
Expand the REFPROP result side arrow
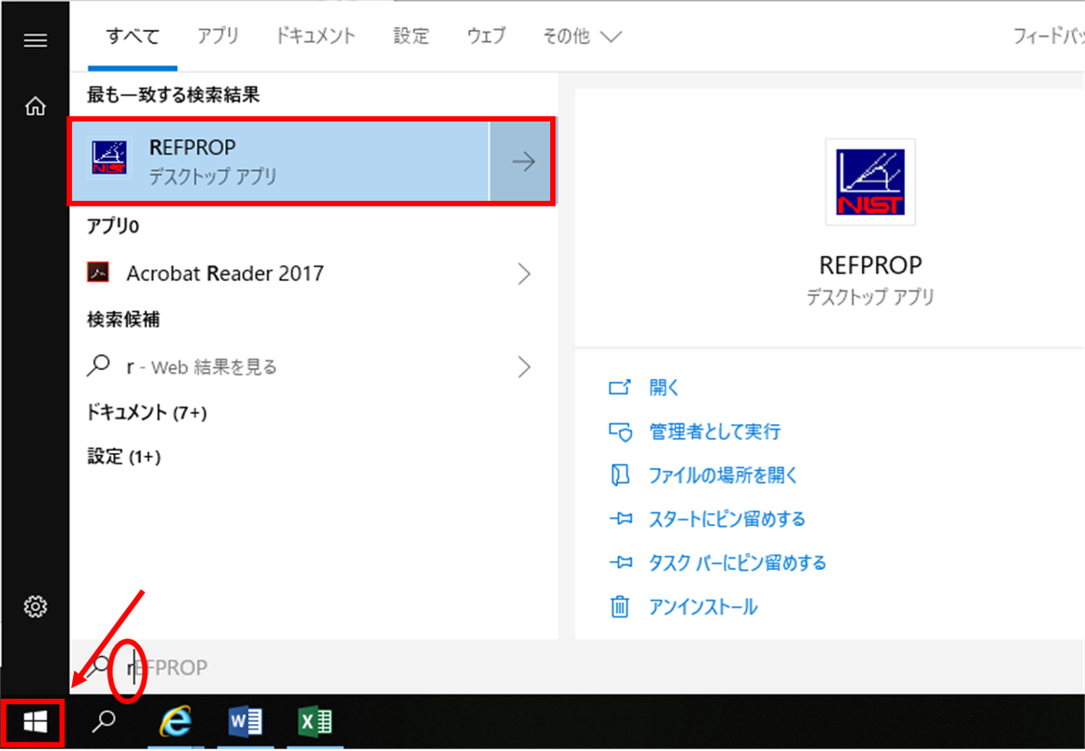pyautogui.click(x=524, y=161)
